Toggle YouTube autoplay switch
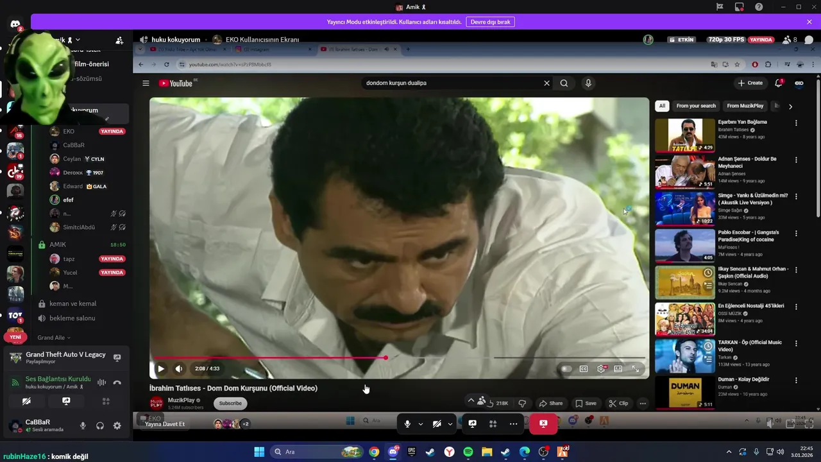 pyautogui.click(x=566, y=369)
